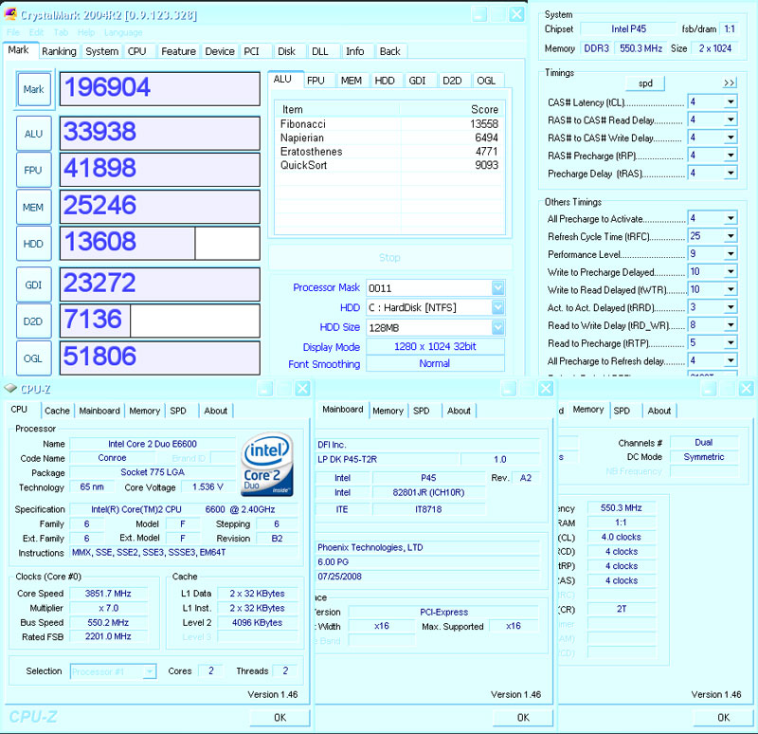Screen dimensions: 758x734
Task: Click OK in the rightmost CPU-Z window
Action: pyautogui.click(x=723, y=718)
